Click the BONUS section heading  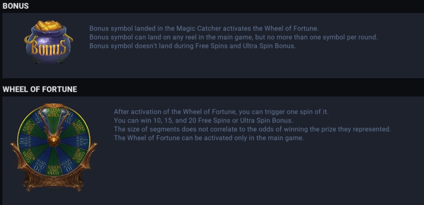pos(16,6)
